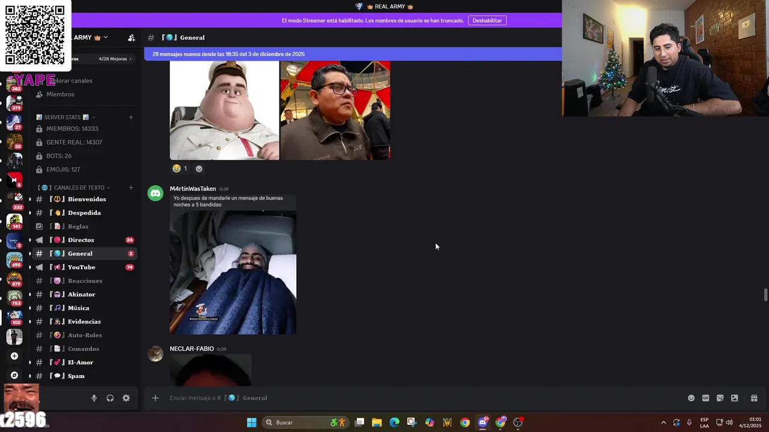Click the taskbar Buscar search box
The height and width of the screenshot is (432, 769).
(x=306, y=422)
